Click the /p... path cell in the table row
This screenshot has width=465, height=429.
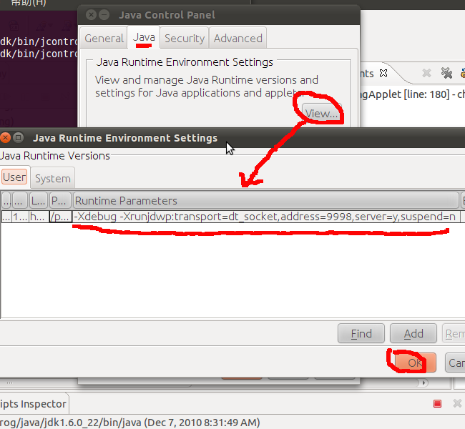click(61, 217)
